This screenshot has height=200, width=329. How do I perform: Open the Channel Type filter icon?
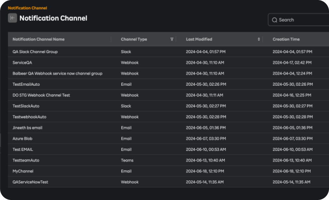[172, 39]
